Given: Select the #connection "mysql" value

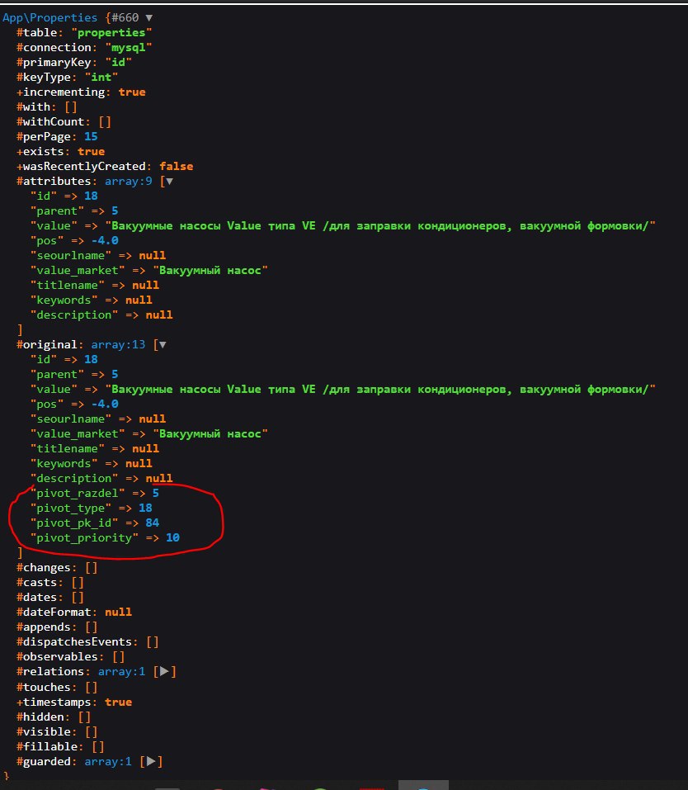Looking at the screenshot, I should [129, 47].
